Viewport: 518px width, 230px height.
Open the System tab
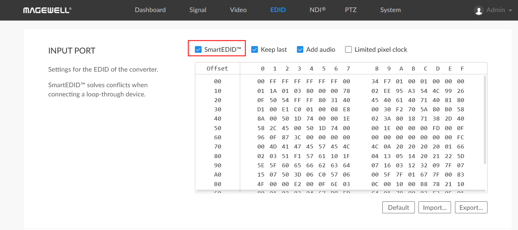(390, 10)
